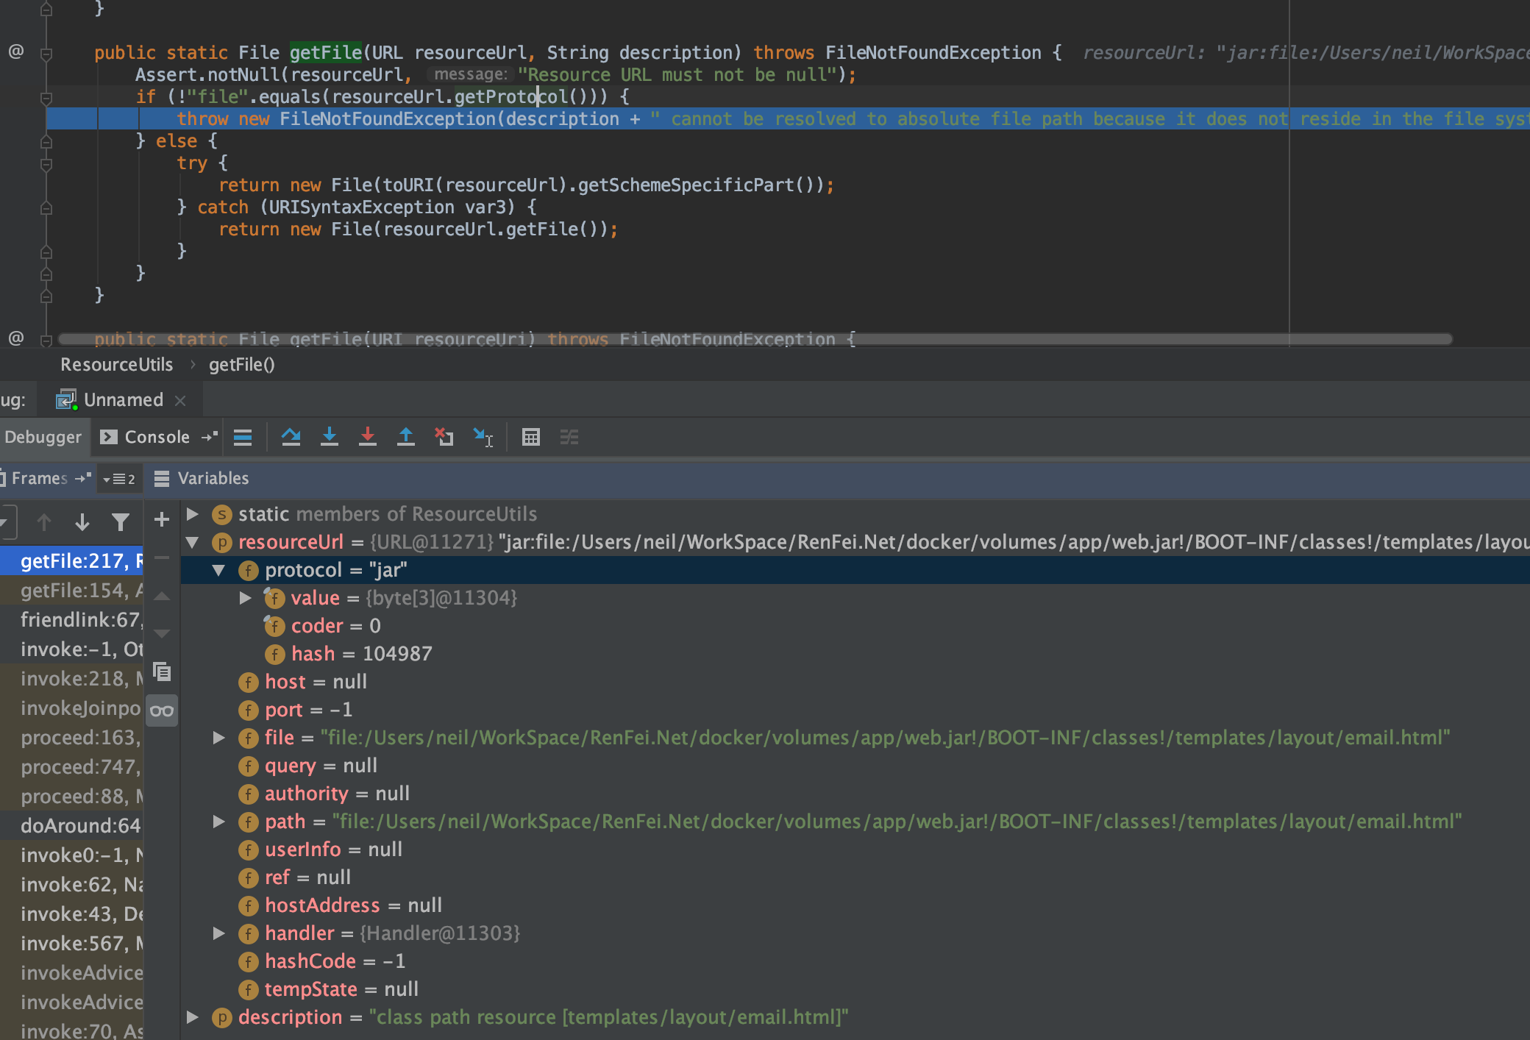Select stack frame proceed:163
Viewport: 1530px width, 1040px height.
[71, 738]
